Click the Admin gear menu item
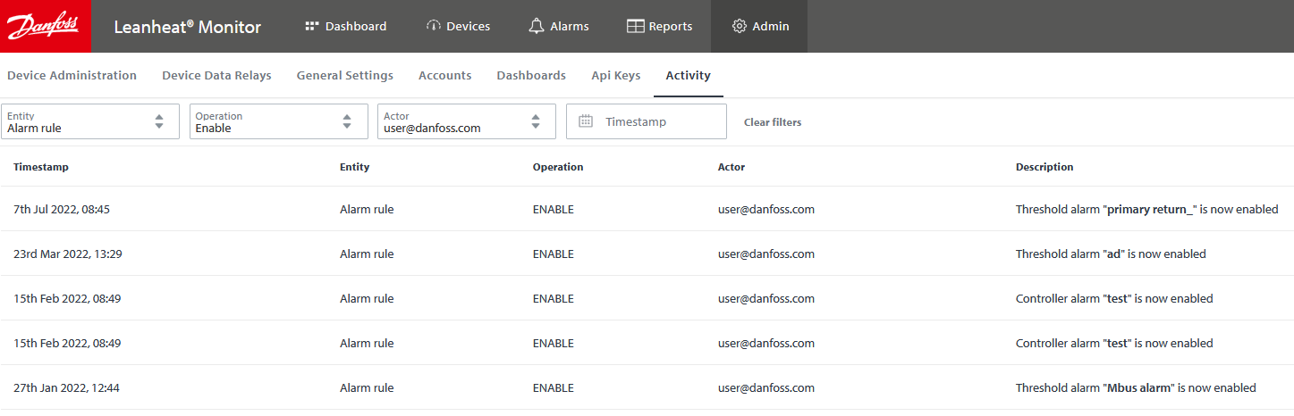The width and height of the screenshot is (1294, 416). tap(759, 26)
